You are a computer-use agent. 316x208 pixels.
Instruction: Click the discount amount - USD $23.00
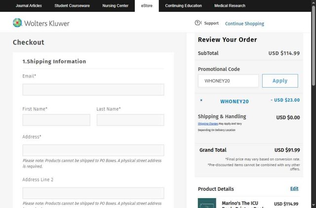[285, 100]
